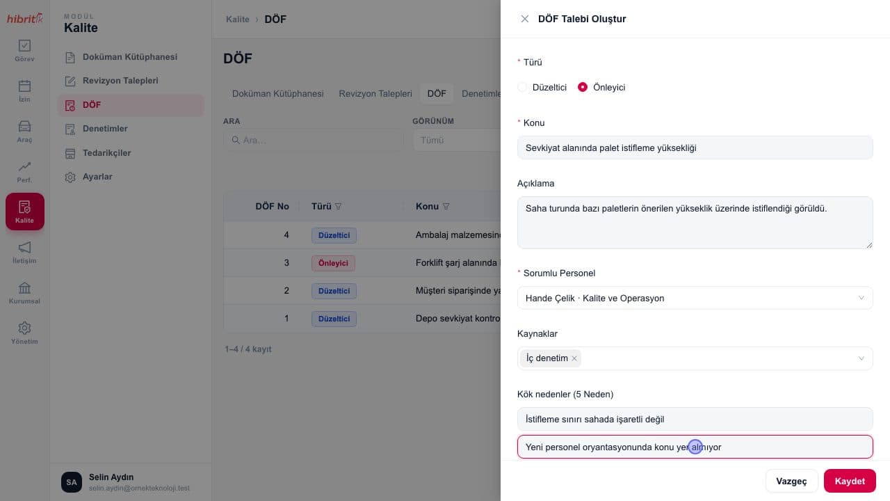Click the 'Yeni personel oryantasyonunda' root cause field
Image resolution: width=890 pixels, height=501 pixels.
click(x=695, y=447)
